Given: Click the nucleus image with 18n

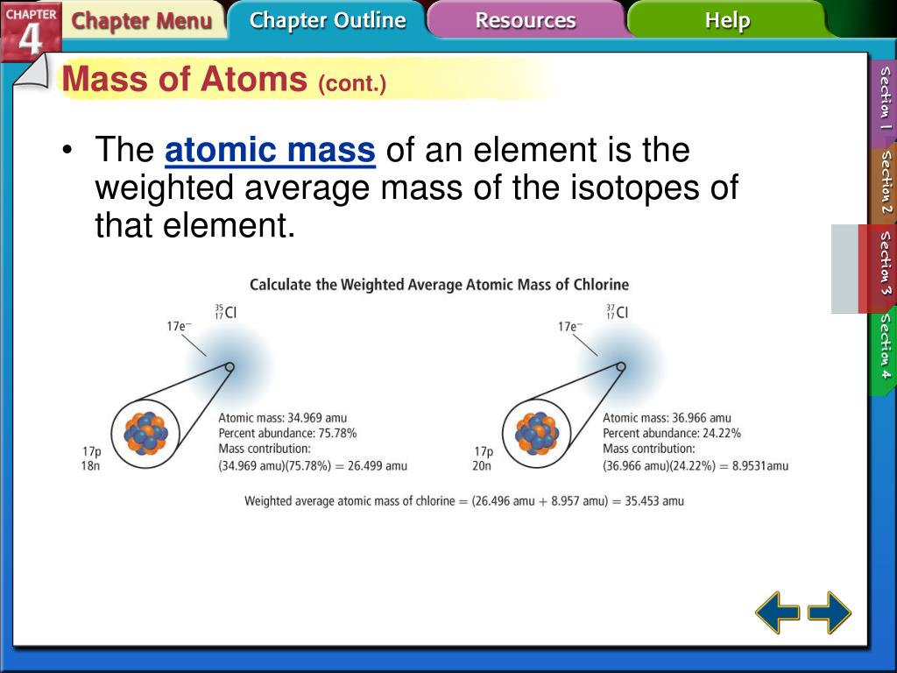Looking at the screenshot, I should click(x=146, y=433).
